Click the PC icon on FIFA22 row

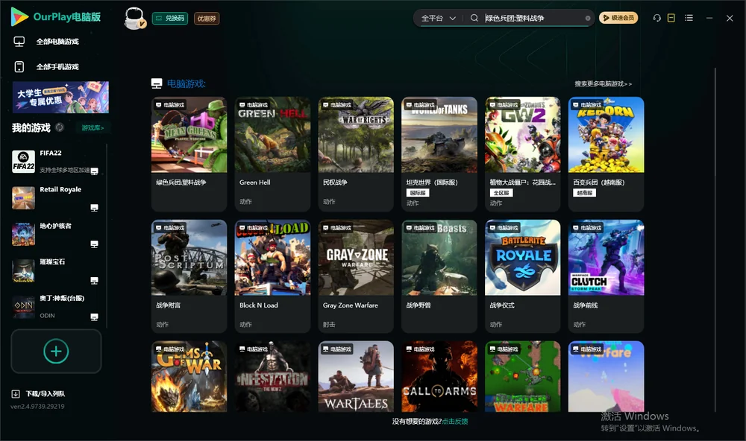click(94, 171)
